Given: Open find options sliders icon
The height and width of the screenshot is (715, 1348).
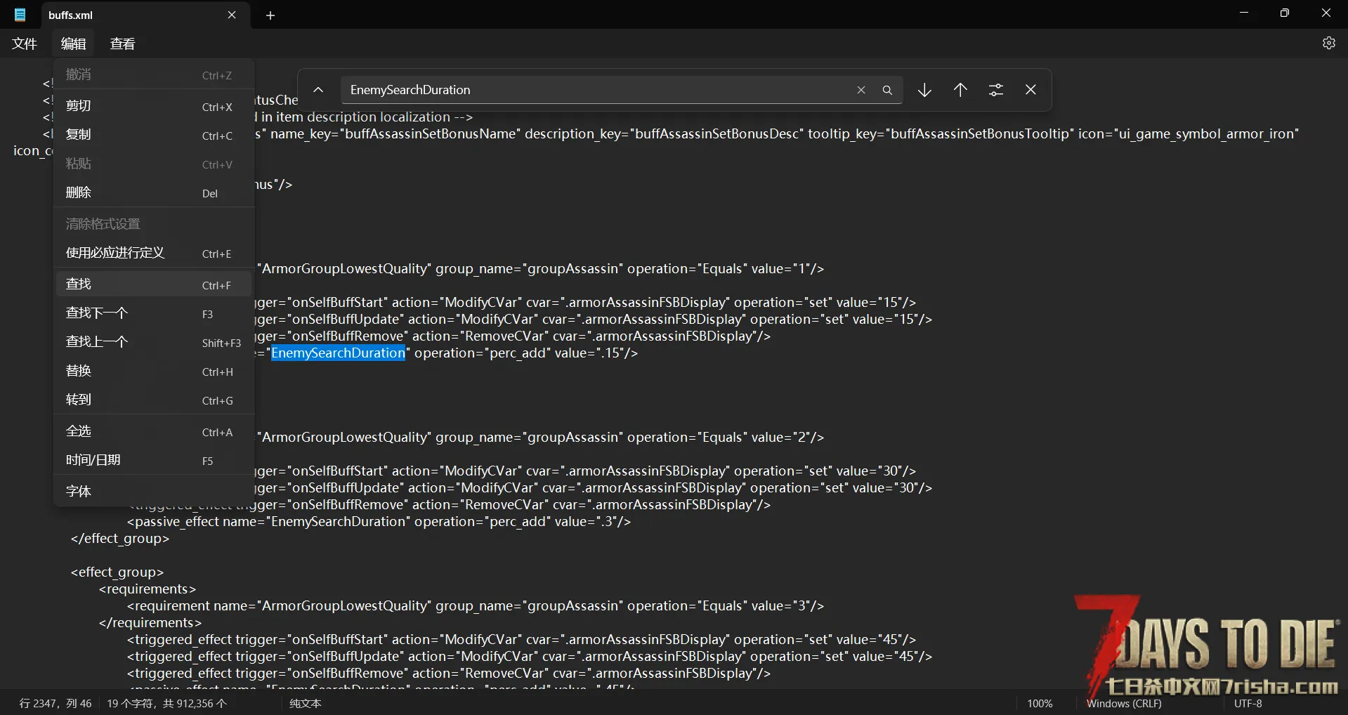Looking at the screenshot, I should [x=995, y=90].
